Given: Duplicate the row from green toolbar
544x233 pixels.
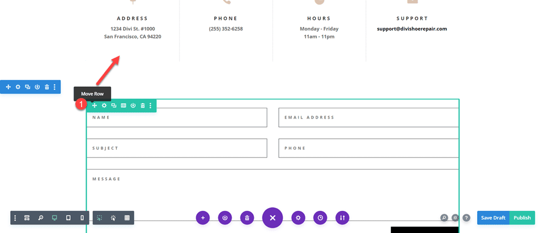Looking at the screenshot, I should (x=114, y=105).
